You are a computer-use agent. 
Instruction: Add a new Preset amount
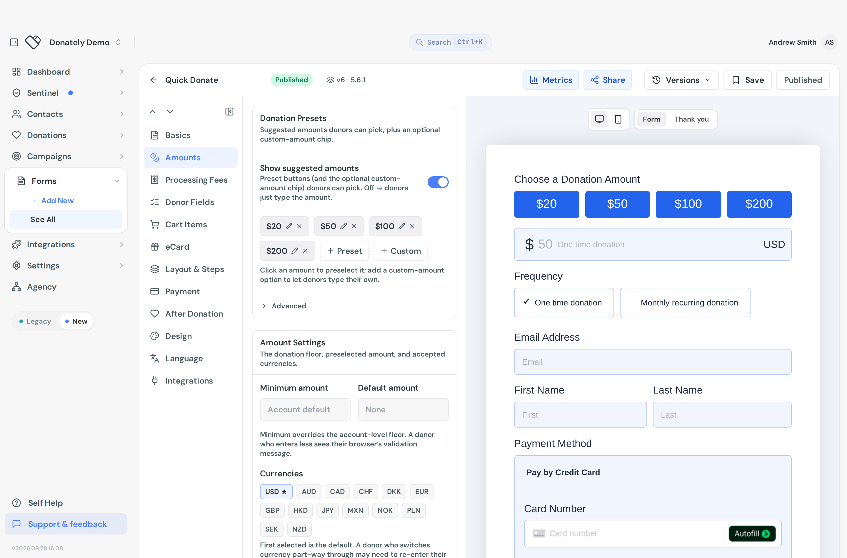(x=344, y=251)
